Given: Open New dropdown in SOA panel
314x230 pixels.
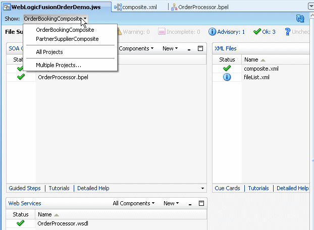Looking at the screenshot, I should point(170,48).
